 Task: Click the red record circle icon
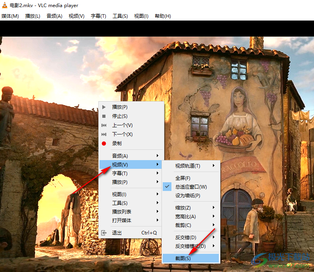(x=104, y=144)
